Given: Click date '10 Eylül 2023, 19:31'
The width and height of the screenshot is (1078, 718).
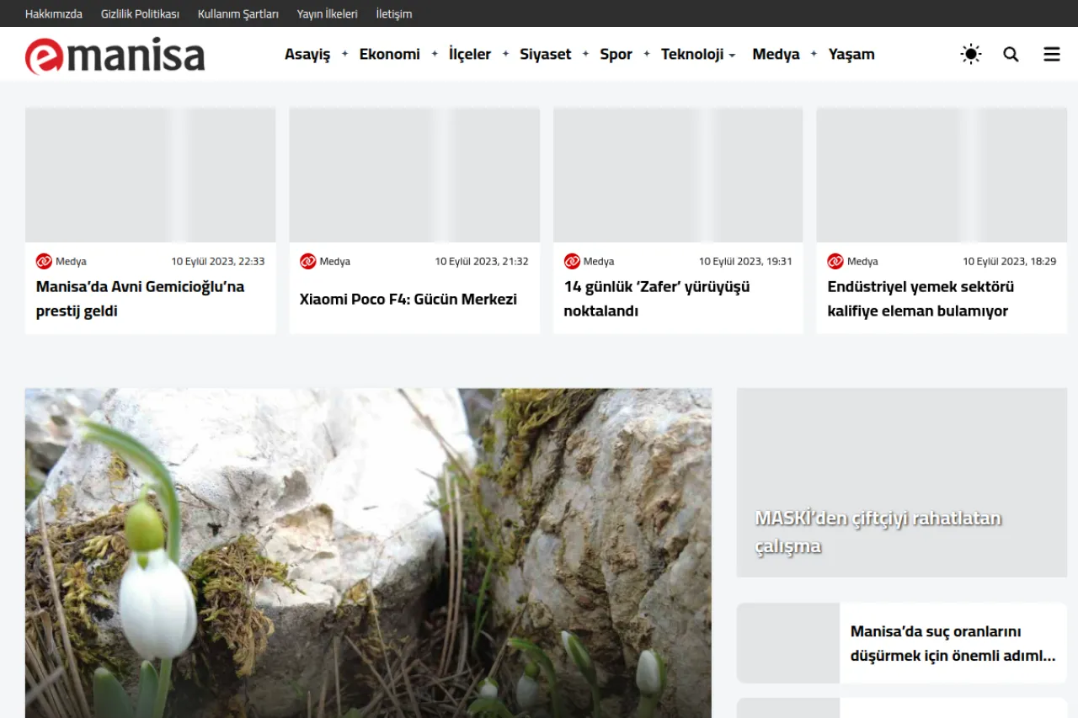Looking at the screenshot, I should coord(745,261).
